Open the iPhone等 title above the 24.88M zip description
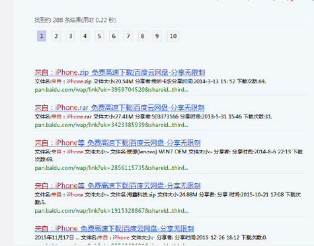The image size is (314, 246). 118,186
